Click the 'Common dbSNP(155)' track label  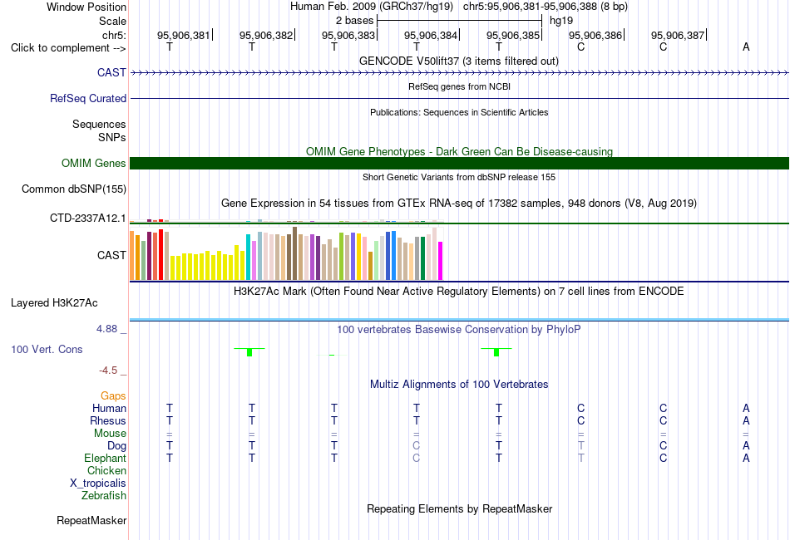(73, 189)
